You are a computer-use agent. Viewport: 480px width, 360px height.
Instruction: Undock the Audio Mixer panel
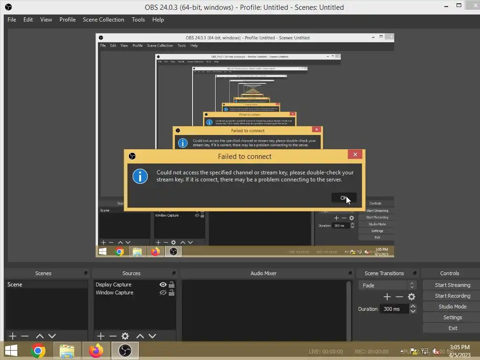[350, 273]
